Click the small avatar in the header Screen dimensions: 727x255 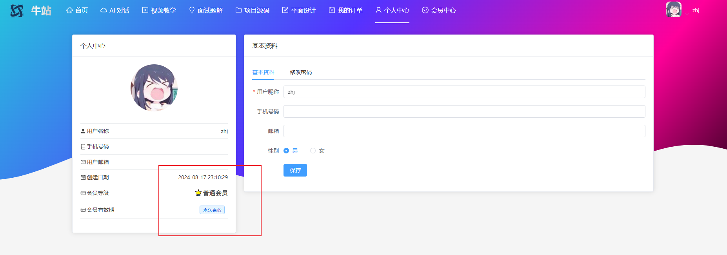point(674,10)
